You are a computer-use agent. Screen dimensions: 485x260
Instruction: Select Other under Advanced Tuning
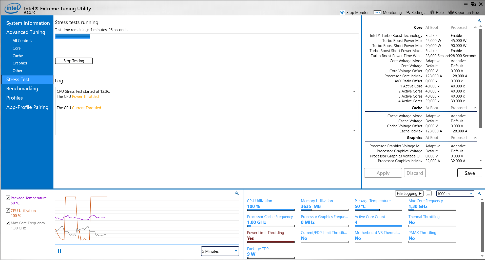point(17,71)
